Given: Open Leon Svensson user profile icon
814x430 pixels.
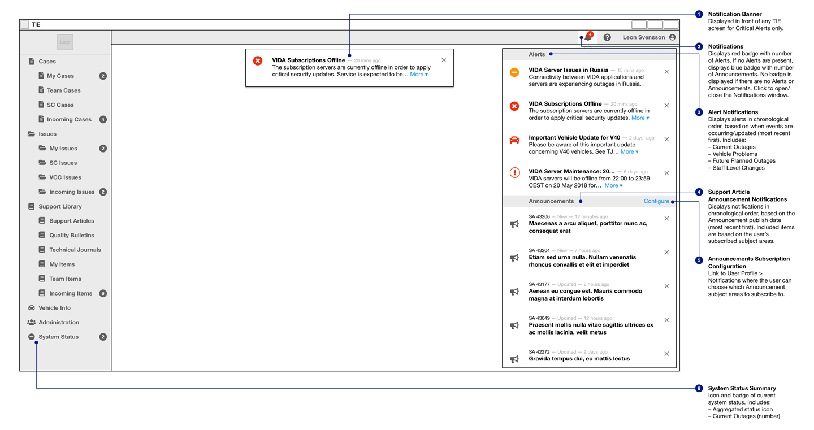Looking at the screenshot, I should click(672, 37).
